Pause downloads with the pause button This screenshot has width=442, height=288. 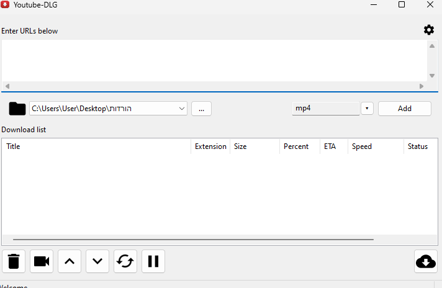tap(153, 261)
